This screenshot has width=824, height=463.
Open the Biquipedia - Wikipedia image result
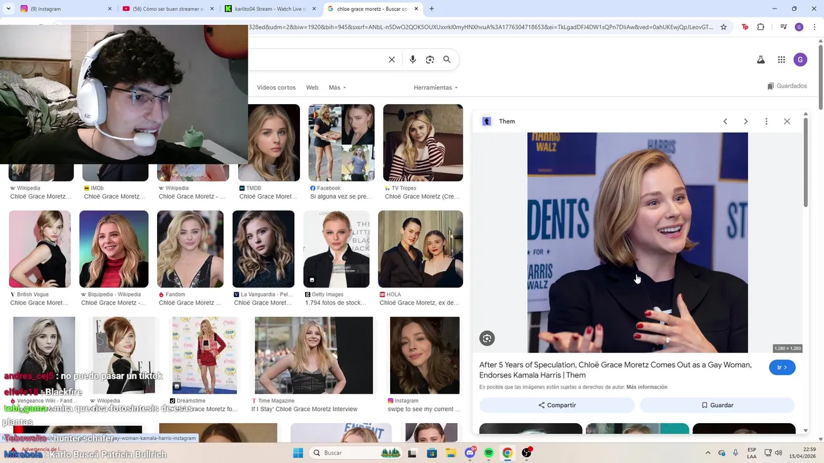pyautogui.click(x=114, y=249)
